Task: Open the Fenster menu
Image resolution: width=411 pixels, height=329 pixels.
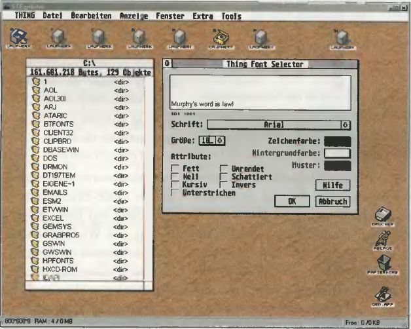Action: point(170,16)
